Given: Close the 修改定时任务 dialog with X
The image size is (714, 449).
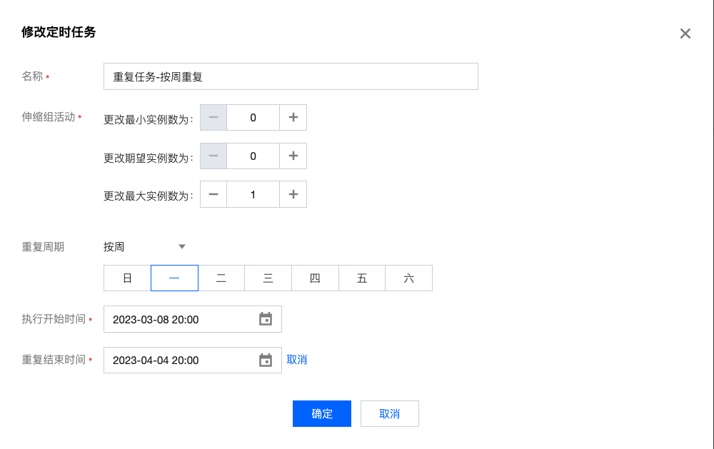Looking at the screenshot, I should (x=685, y=34).
